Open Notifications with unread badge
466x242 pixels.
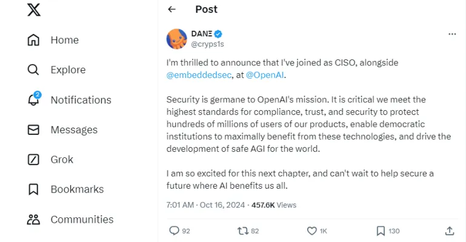click(x=81, y=100)
